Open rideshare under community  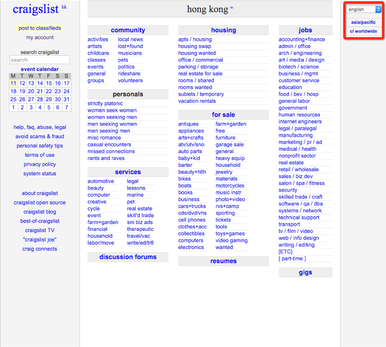(x=129, y=74)
